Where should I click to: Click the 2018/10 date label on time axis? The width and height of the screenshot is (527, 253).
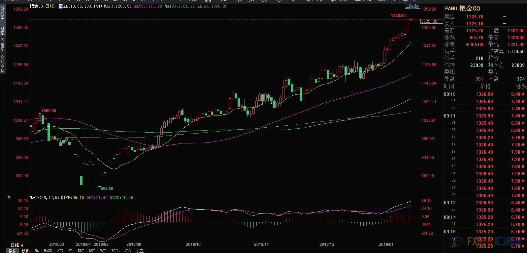(x=193, y=244)
